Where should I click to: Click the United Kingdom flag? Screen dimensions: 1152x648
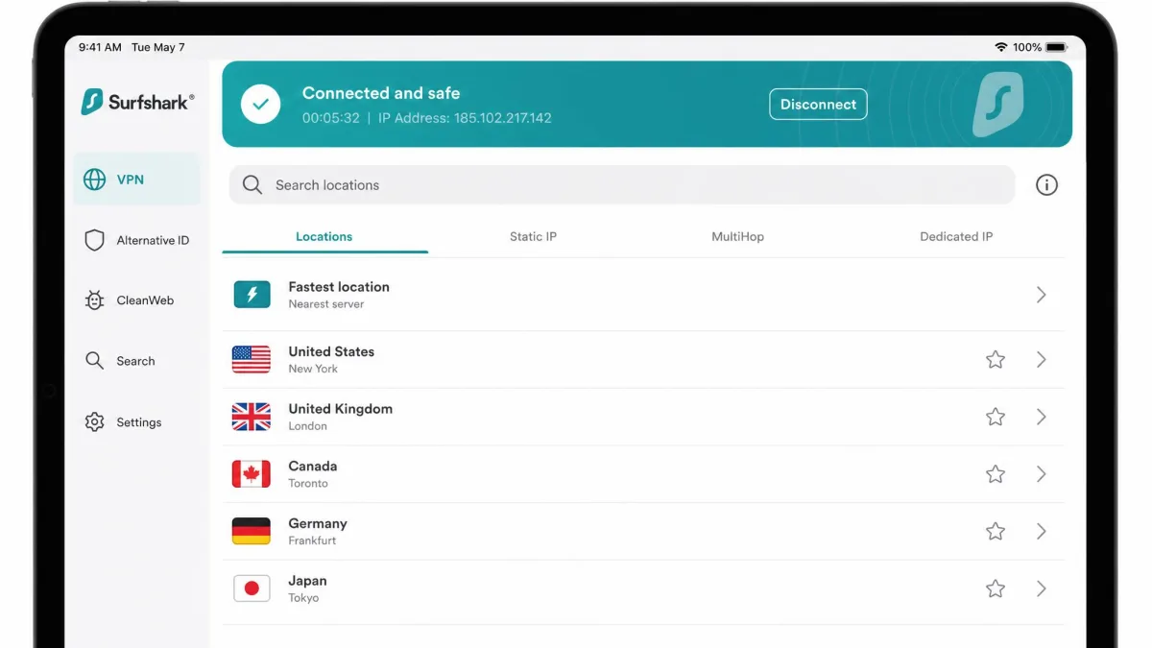point(252,417)
